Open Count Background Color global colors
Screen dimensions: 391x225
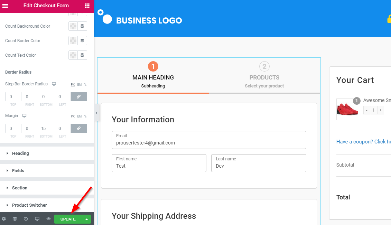point(82,26)
